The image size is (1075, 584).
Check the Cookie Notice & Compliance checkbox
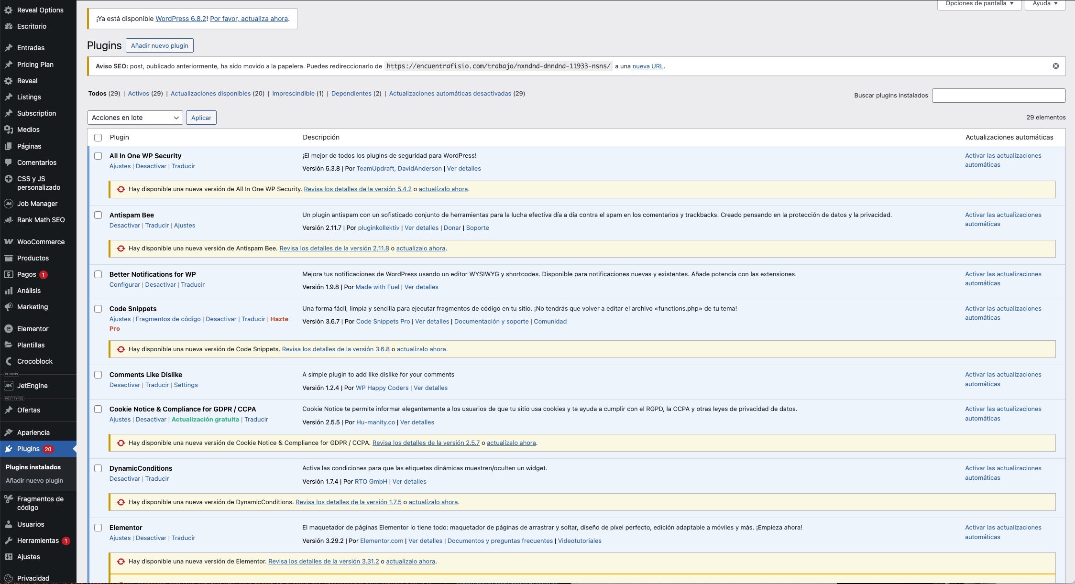(x=98, y=409)
